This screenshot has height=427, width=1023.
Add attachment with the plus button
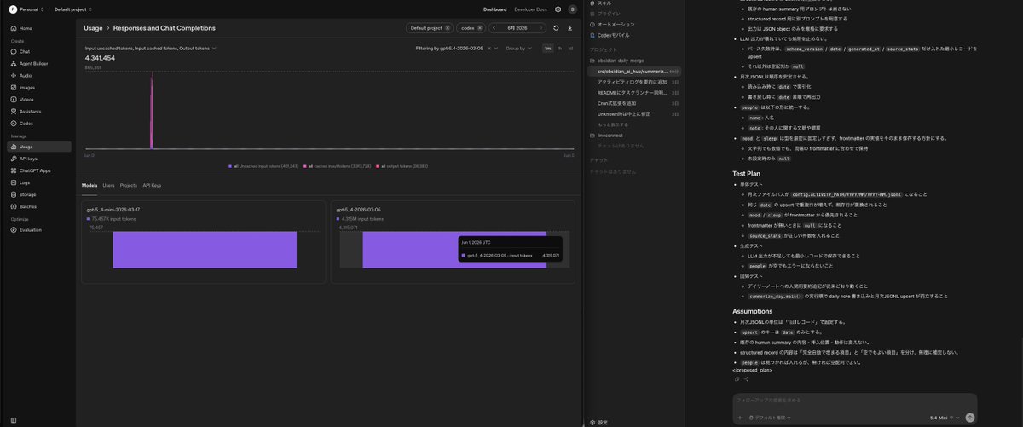pyautogui.click(x=740, y=418)
